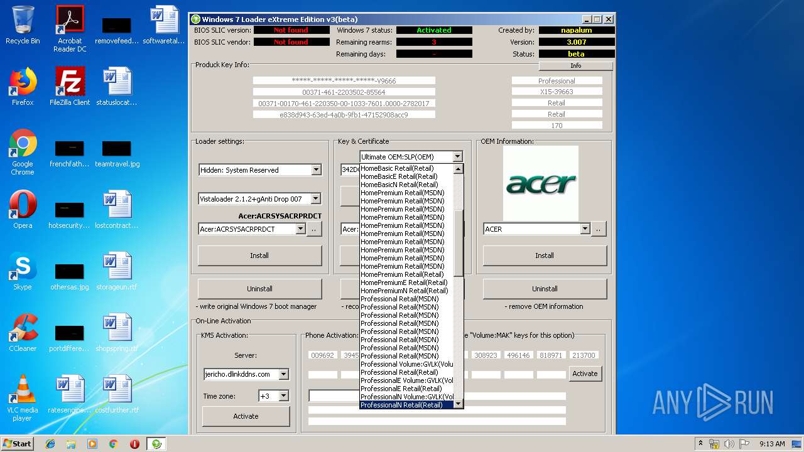Show hidden tray icons arrow
Screen dimensions: 804x452
pos(700,444)
